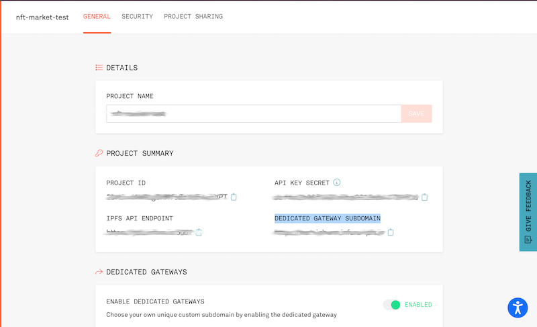Click the Enable Dedicated Gateways label
537x327 pixels.
[155, 301]
